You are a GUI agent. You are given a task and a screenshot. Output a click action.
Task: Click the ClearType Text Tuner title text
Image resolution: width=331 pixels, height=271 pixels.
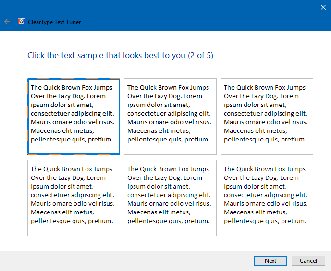[54, 22]
